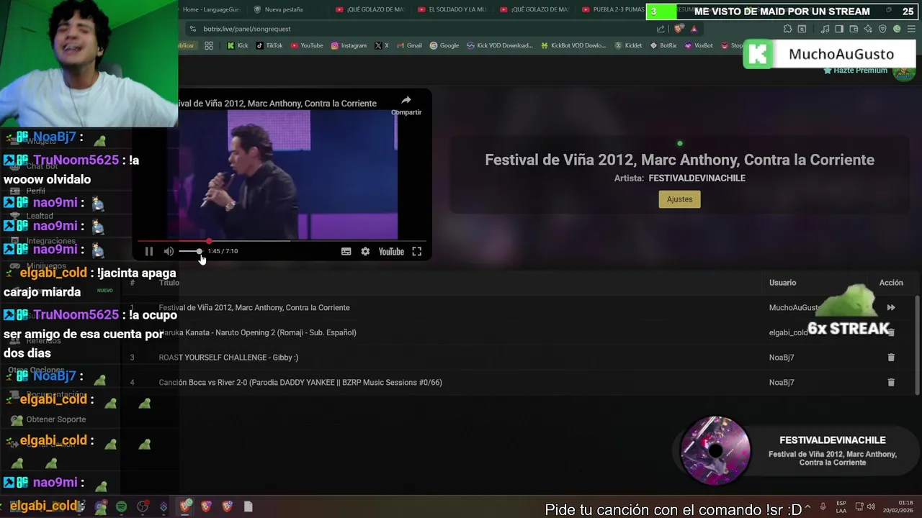
Task: Click the share page icon in address bar
Action: (x=661, y=29)
